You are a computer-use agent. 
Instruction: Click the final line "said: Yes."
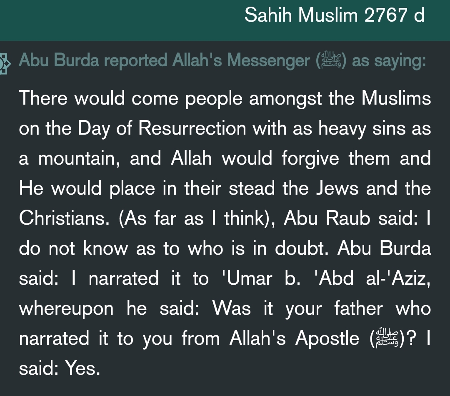click(x=60, y=368)
